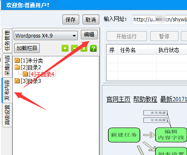Switch to the 任务管理 side tab
Viewport: 187px width, 155px height.
(7, 41)
